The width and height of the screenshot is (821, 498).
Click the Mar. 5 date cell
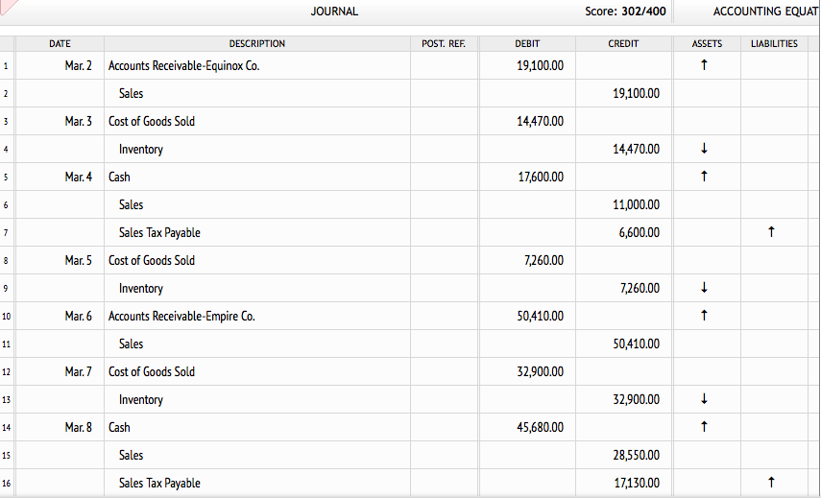click(60, 260)
